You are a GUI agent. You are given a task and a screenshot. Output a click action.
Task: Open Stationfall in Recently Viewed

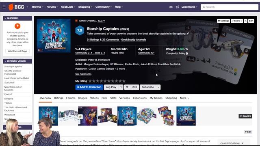click(9, 82)
